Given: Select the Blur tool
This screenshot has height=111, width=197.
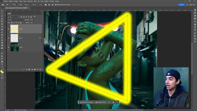Looking at the screenshot, I should tap(2, 45).
